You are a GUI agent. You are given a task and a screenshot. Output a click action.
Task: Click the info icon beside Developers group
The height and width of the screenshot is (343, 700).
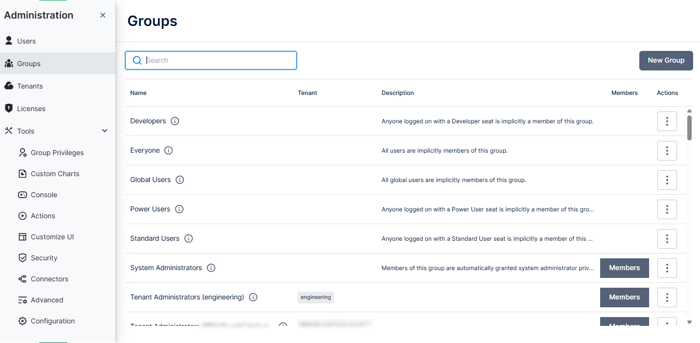click(175, 120)
